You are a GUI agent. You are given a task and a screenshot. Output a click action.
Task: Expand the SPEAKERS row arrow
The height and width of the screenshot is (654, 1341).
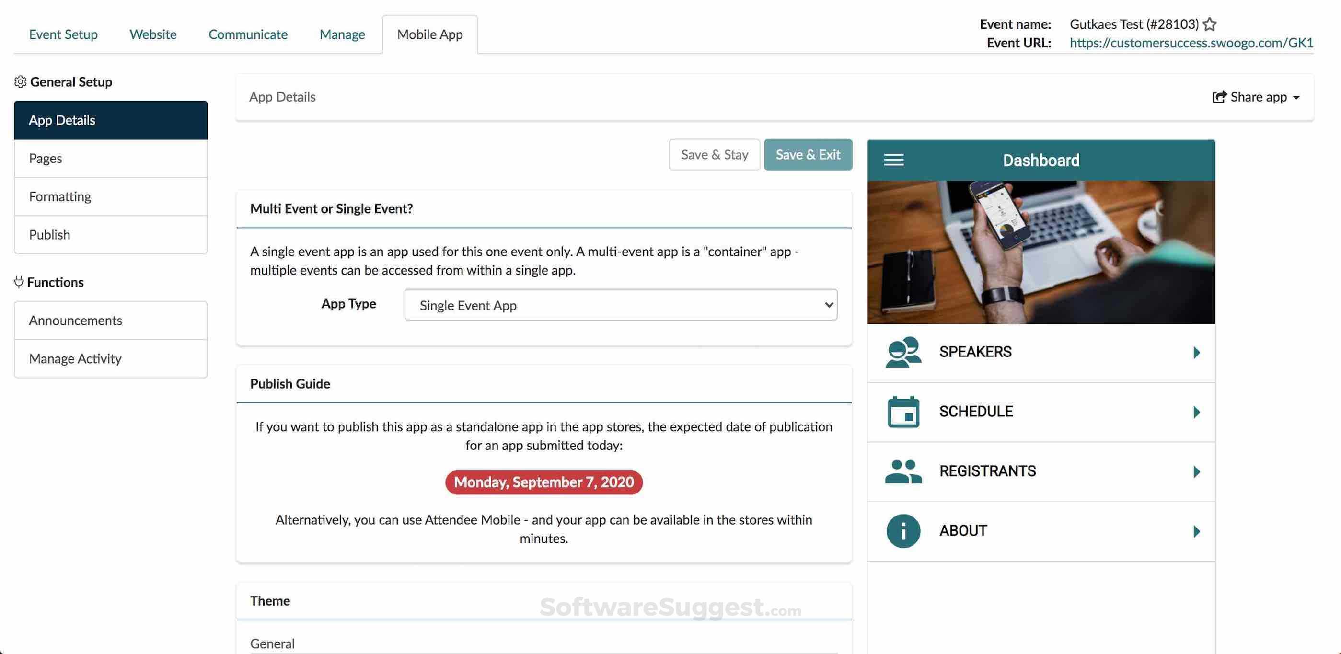pyautogui.click(x=1196, y=352)
